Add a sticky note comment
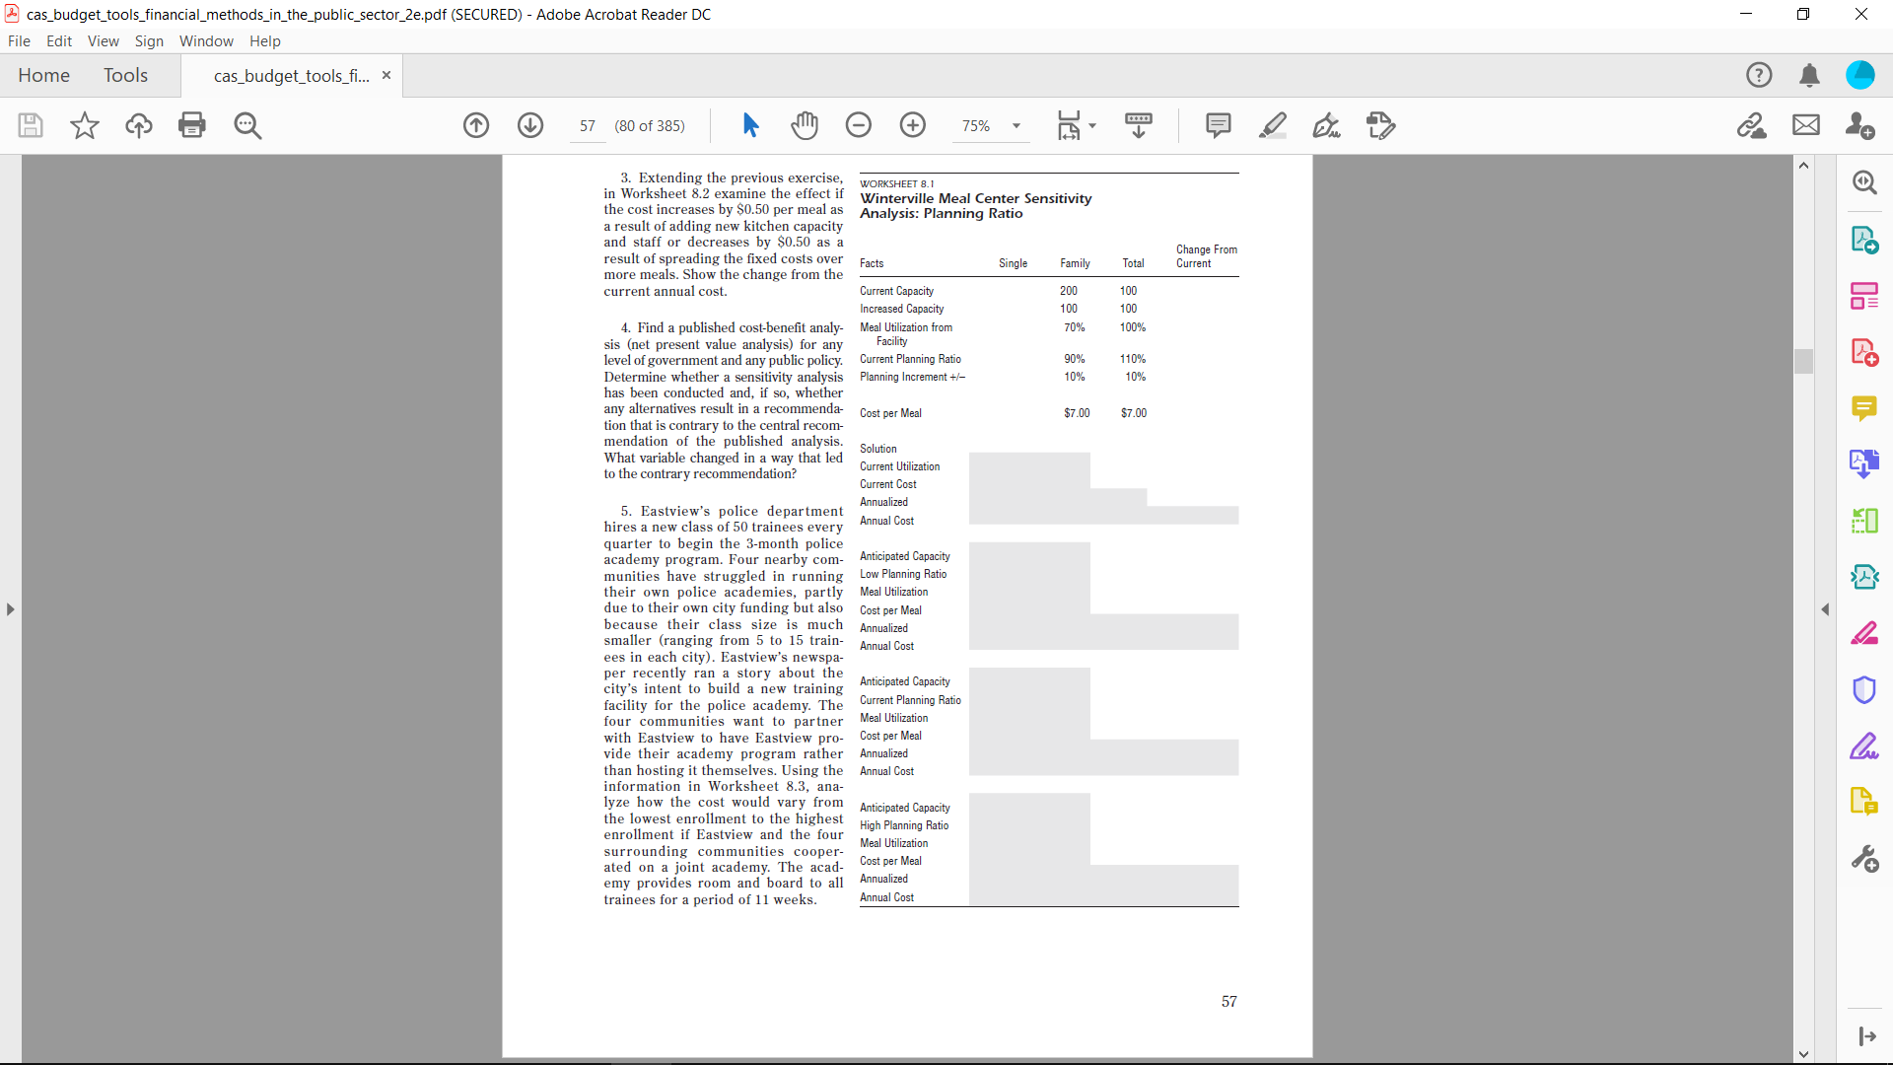The height and width of the screenshot is (1065, 1893). point(1219,125)
